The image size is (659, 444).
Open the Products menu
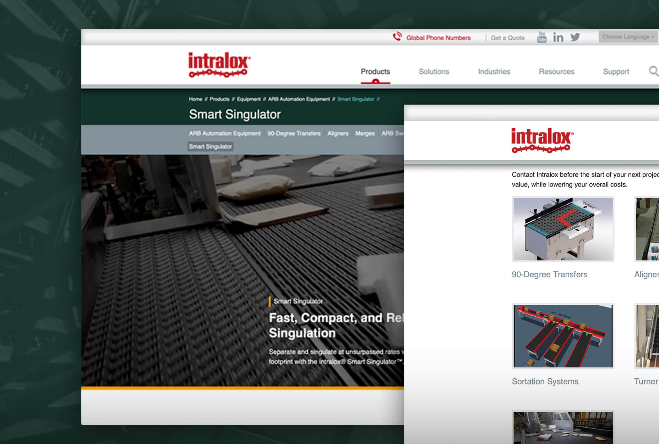(x=375, y=72)
